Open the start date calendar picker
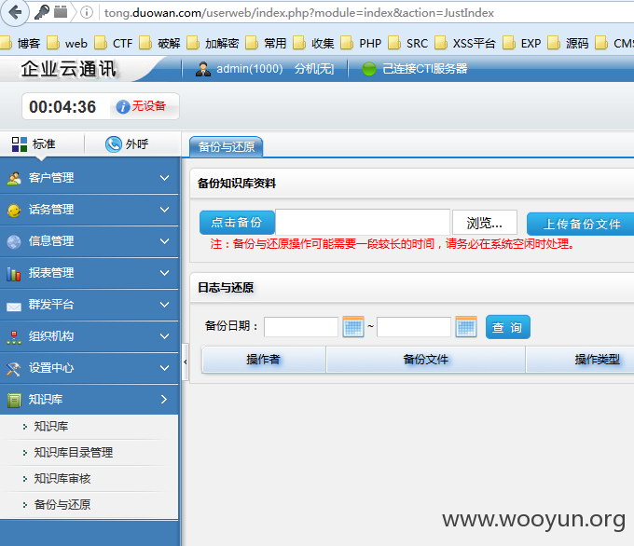634x546 pixels. pyautogui.click(x=353, y=326)
